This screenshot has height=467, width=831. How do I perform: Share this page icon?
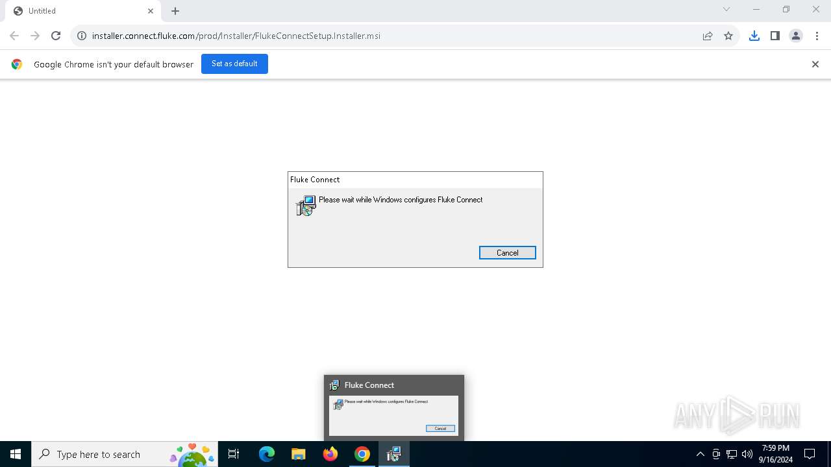tap(708, 36)
